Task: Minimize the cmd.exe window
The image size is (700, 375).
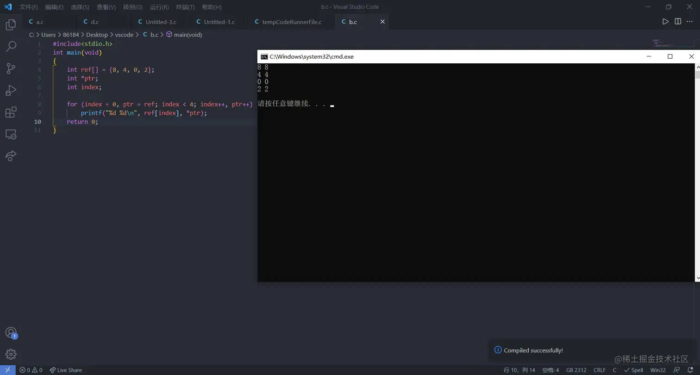Action: click(649, 56)
